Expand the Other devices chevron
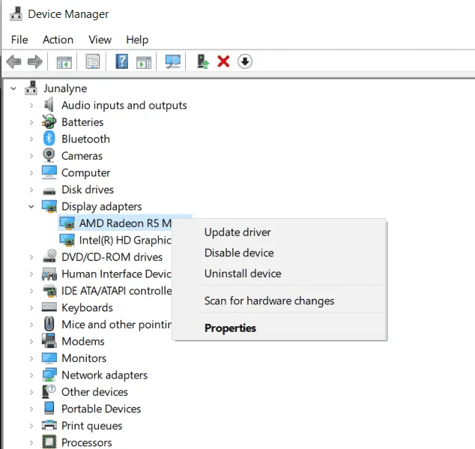Screen dimensions: 475x449 click(x=31, y=392)
